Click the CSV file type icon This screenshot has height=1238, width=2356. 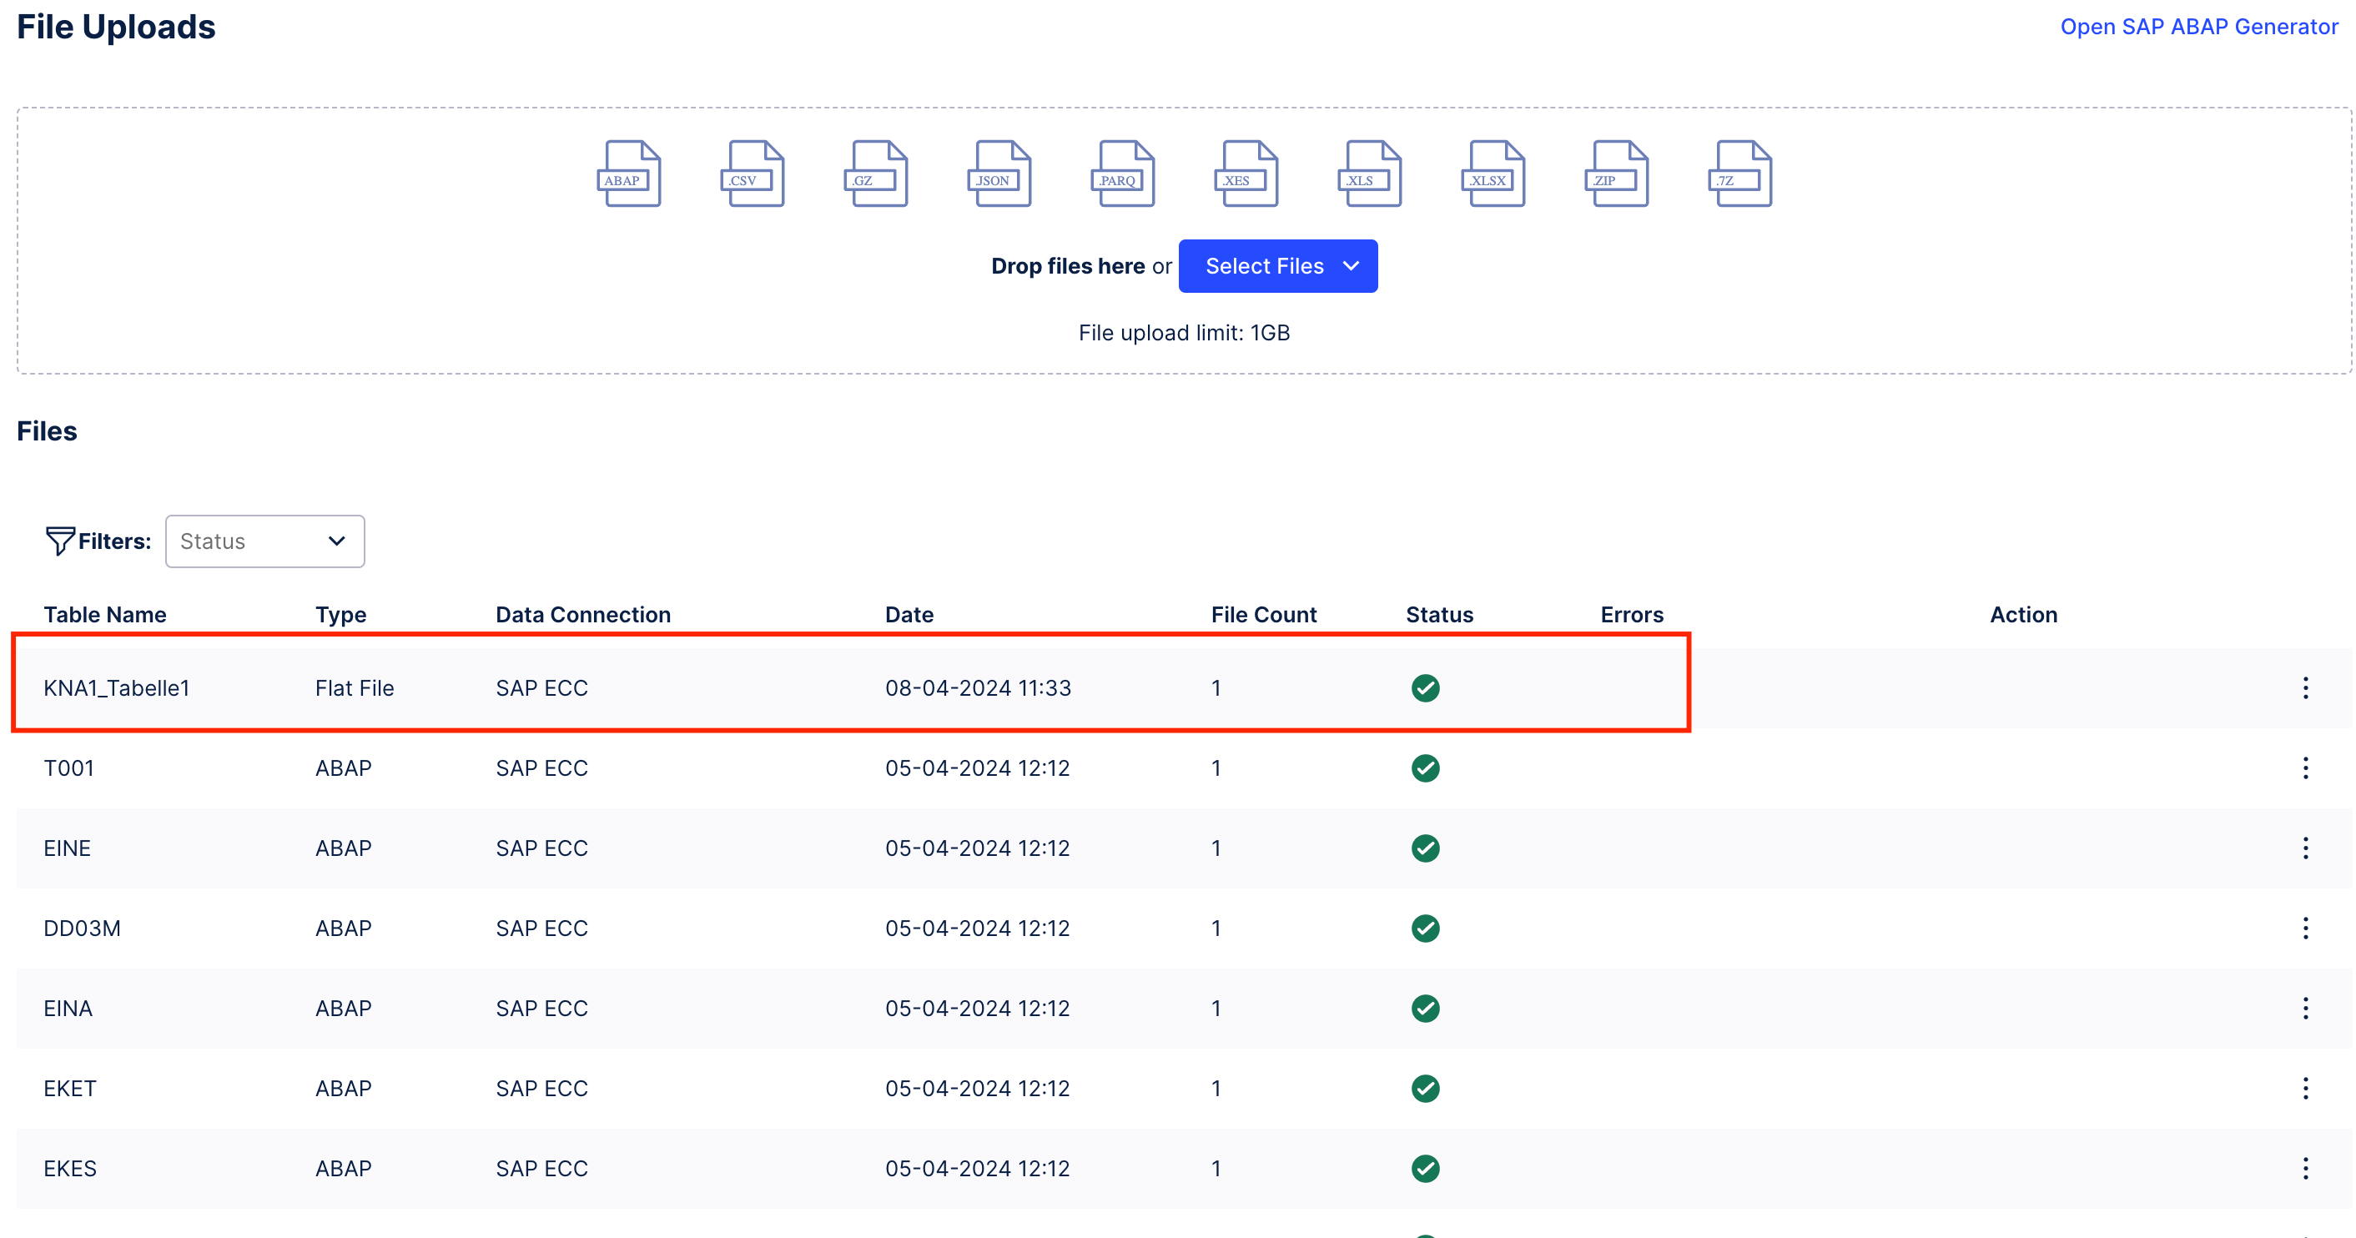pos(753,174)
